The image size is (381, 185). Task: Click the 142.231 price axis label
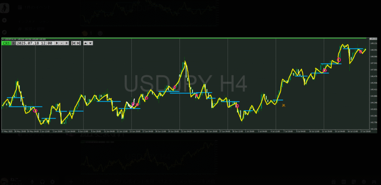pyautogui.click(x=374, y=129)
